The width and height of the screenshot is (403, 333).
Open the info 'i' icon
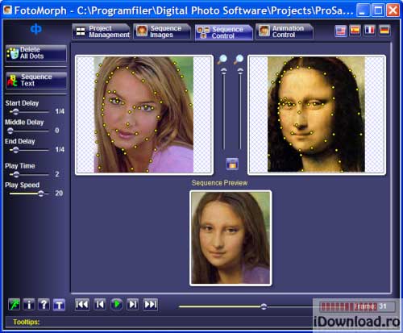coord(29,305)
